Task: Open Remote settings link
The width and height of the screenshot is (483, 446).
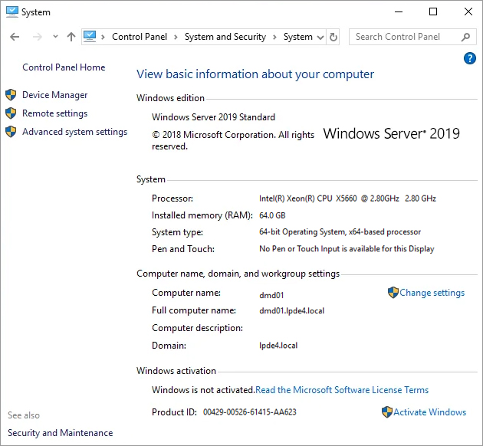Action: point(55,113)
